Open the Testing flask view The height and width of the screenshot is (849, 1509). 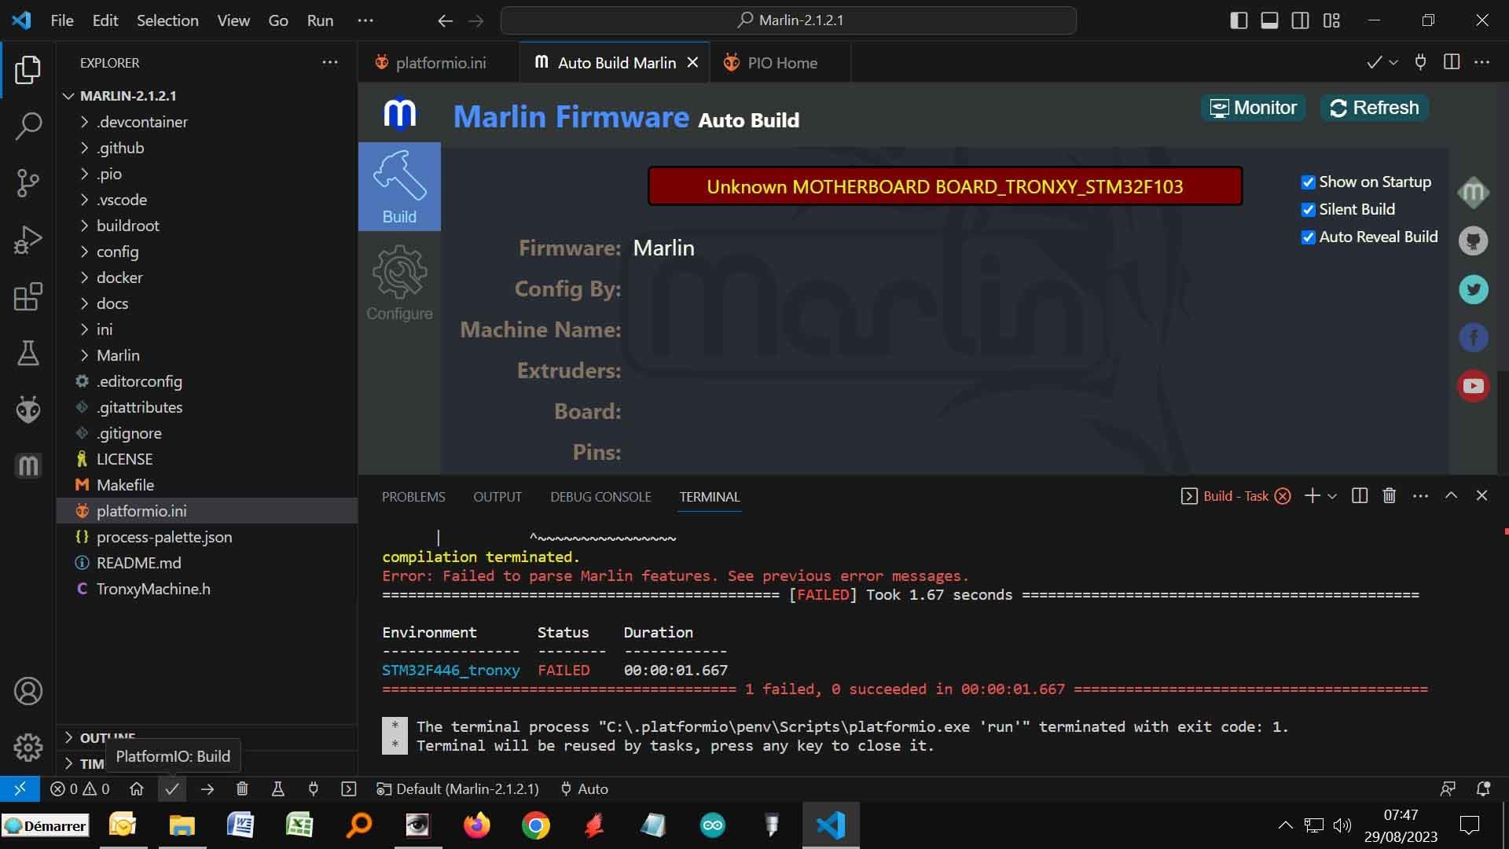click(x=28, y=353)
